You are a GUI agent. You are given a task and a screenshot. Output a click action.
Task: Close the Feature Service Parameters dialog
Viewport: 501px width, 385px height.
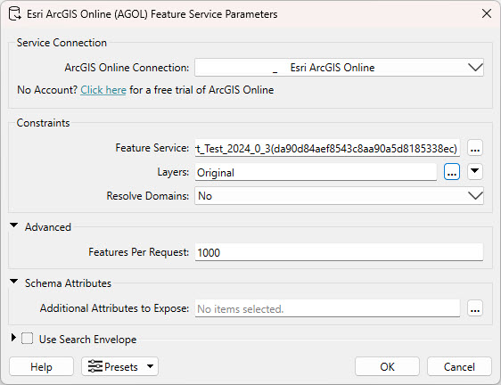[487, 13]
